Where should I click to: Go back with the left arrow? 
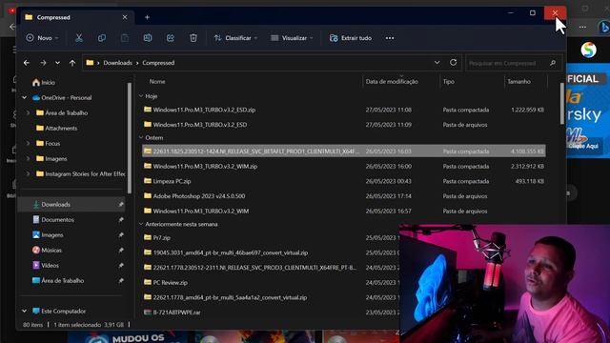tap(26, 63)
